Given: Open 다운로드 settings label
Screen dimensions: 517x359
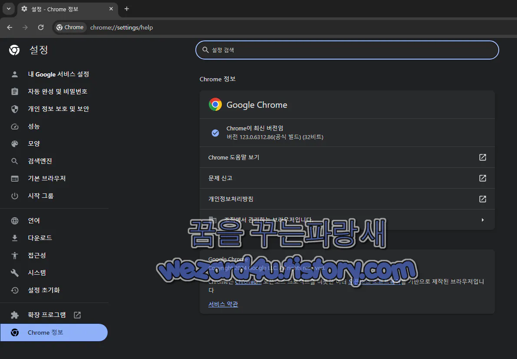Looking at the screenshot, I should tap(40, 238).
